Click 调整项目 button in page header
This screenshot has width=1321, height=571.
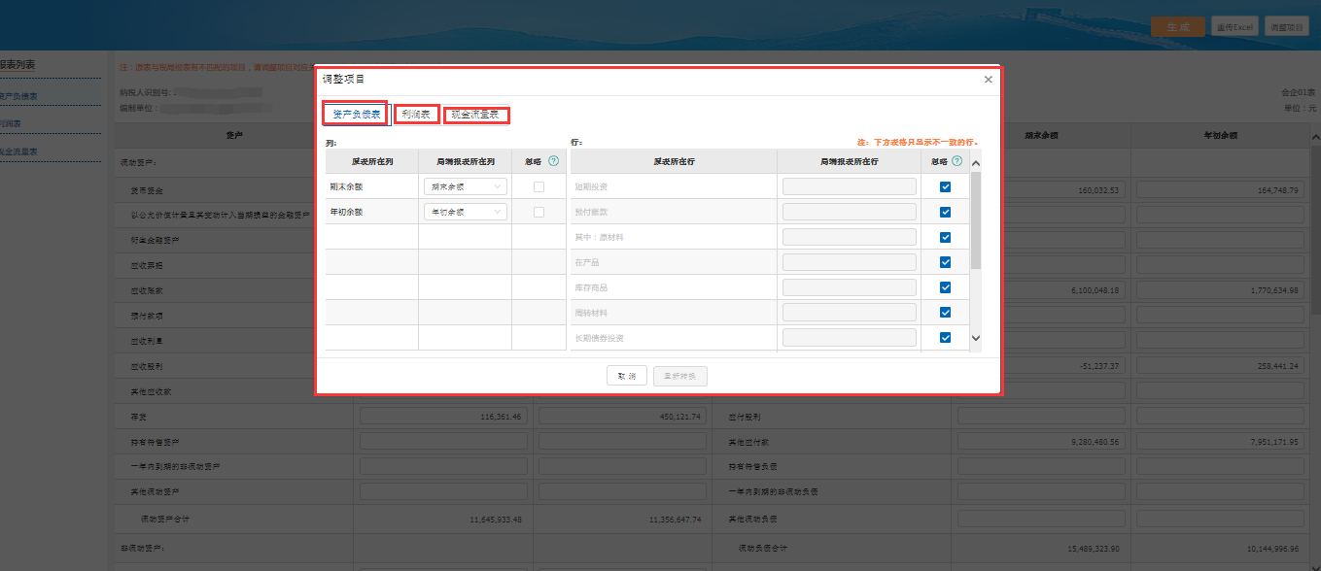[1287, 27]
